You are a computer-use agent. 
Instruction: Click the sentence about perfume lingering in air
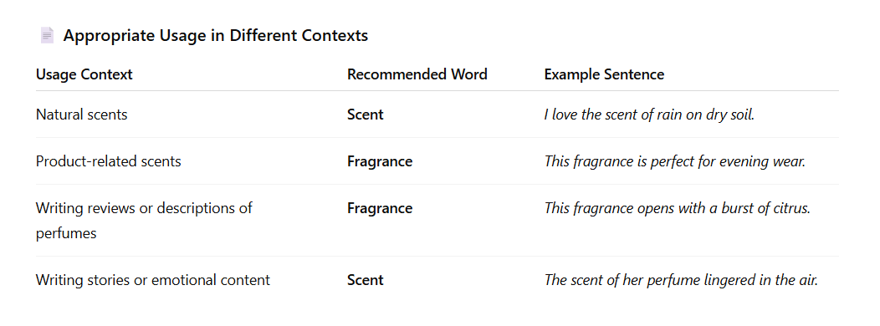681,280
